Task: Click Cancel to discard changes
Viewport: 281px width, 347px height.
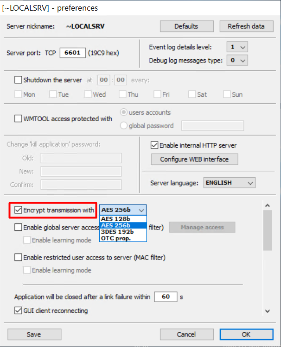Action: (x=186, y=334)
